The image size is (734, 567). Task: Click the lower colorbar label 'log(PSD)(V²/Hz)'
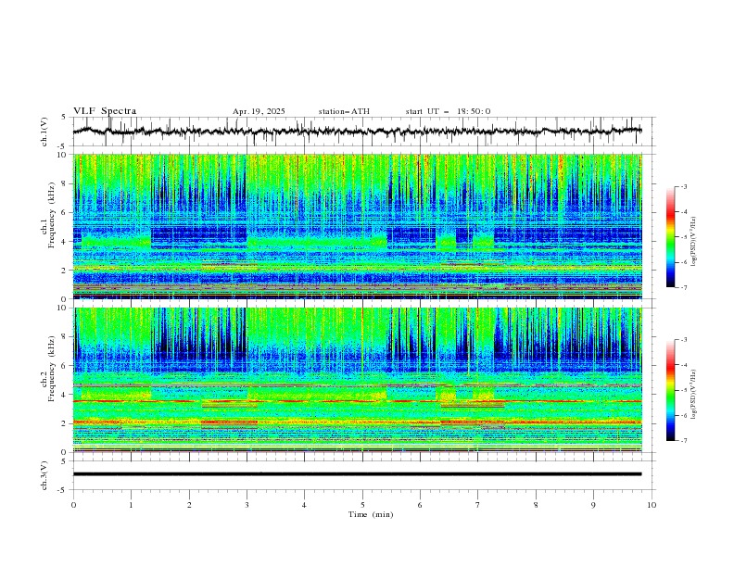tap(694, 394)
